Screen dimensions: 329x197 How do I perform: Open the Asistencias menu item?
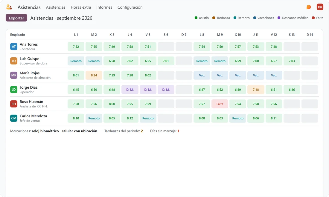coord(56,7)
